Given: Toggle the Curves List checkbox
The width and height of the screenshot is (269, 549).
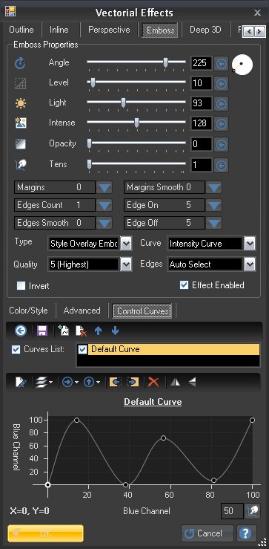Looking at the screenshot, I should (16, 349).
